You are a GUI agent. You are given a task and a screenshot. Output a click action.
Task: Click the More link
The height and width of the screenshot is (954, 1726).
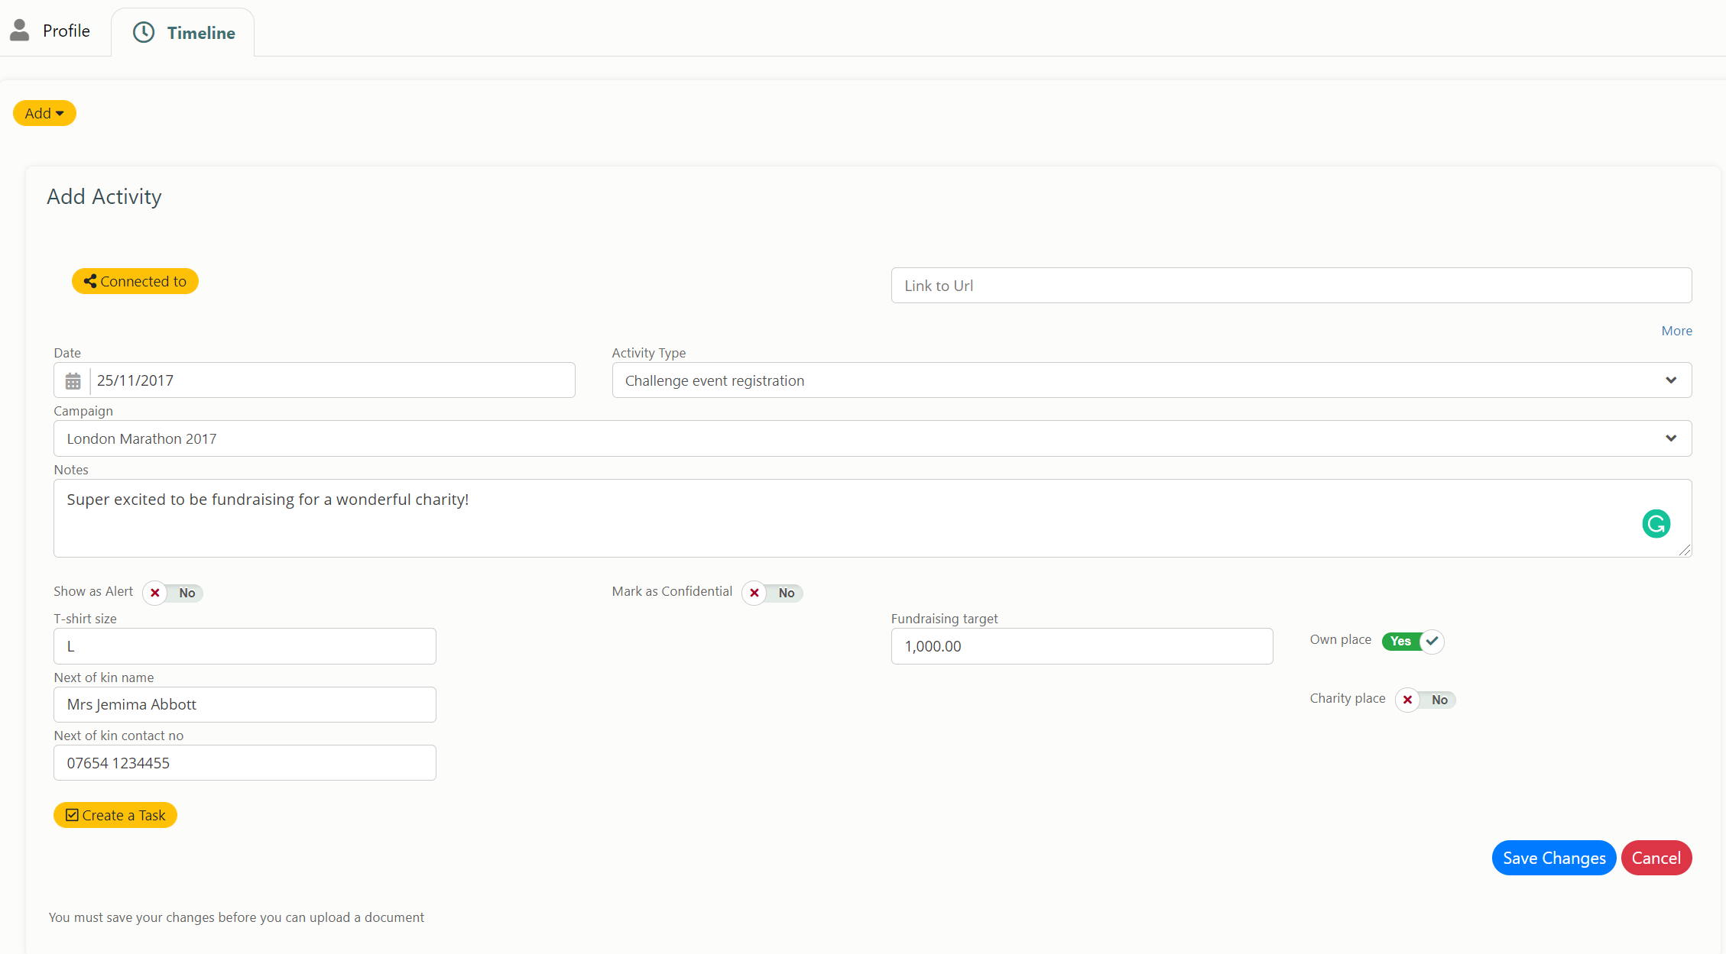click(1676, 331)
